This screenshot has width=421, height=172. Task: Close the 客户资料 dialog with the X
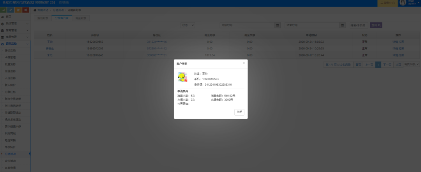[244, 63]
